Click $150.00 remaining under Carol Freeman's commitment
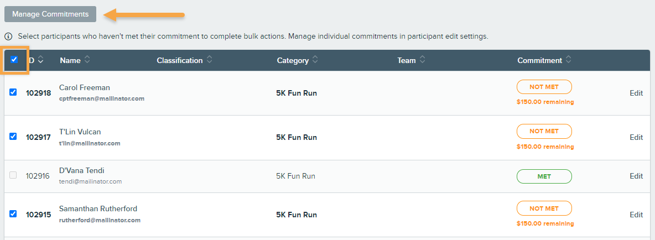This screenshot has width=655, height=240. (x=545, y=102)
